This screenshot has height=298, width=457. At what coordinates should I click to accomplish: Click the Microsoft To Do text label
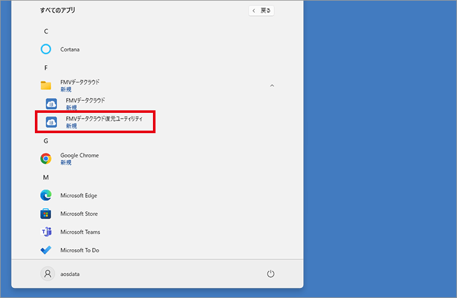coord(79,250)
